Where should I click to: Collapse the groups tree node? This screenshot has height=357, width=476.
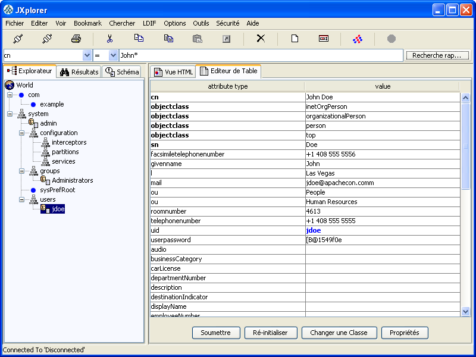tap(21, 171)
